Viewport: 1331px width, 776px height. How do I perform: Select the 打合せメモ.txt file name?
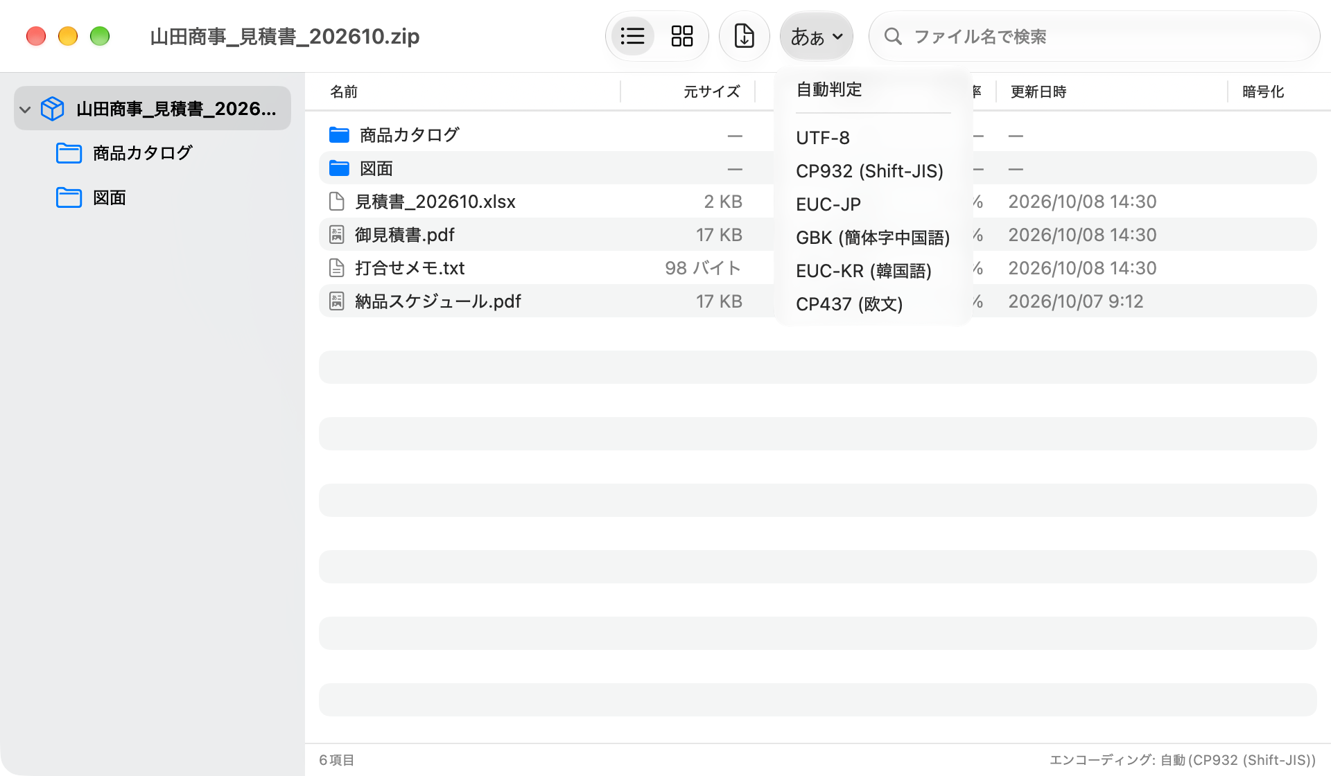click(410, 268)
